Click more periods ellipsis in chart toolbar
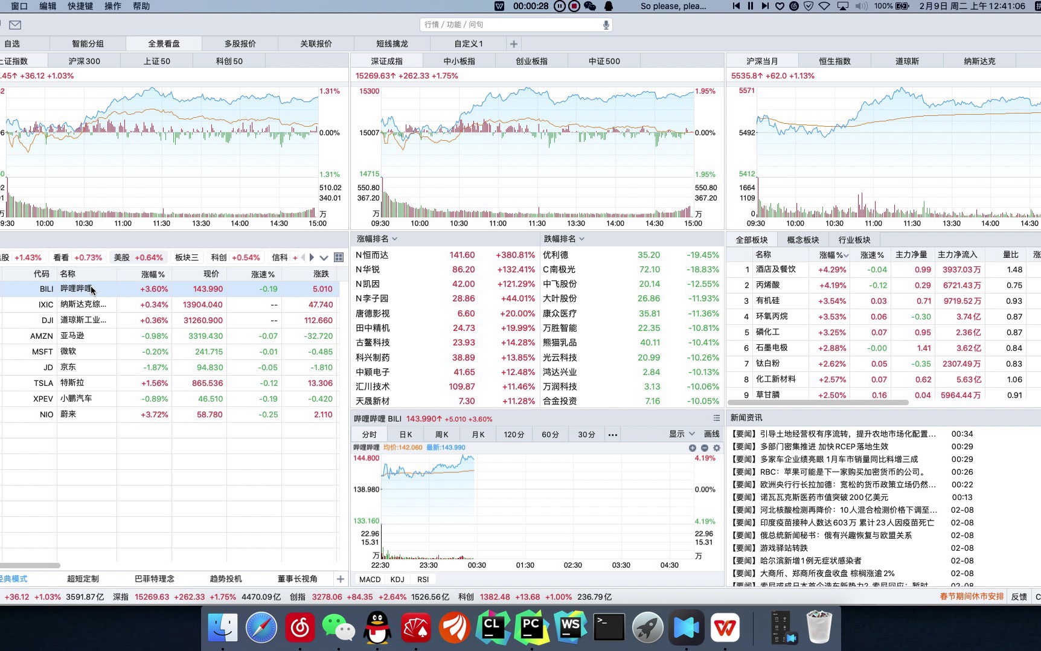Image resolution: width=1041 pixels, height=651 pixels. (x=612, y=434)
